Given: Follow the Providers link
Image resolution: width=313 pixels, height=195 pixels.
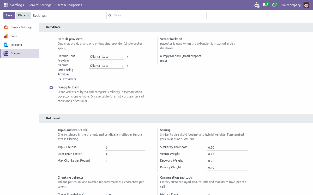Looking at the screenshot, I should (67, 79).
